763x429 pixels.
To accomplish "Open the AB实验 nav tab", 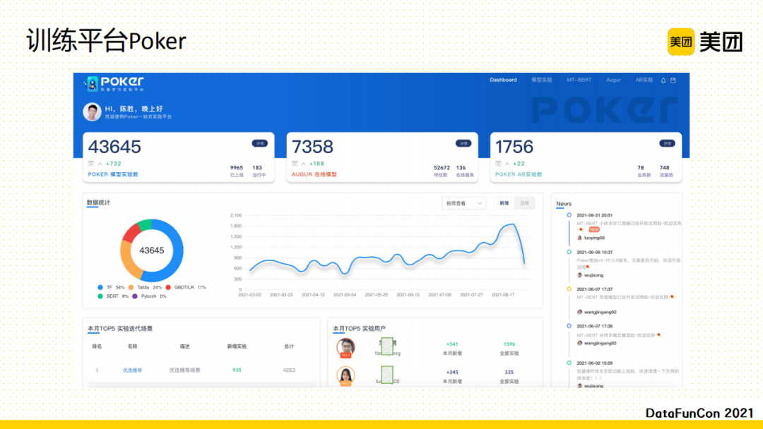I will (x=644, y=80).
